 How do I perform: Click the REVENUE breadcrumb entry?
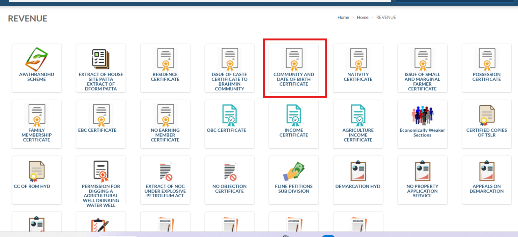click(386, 17)
